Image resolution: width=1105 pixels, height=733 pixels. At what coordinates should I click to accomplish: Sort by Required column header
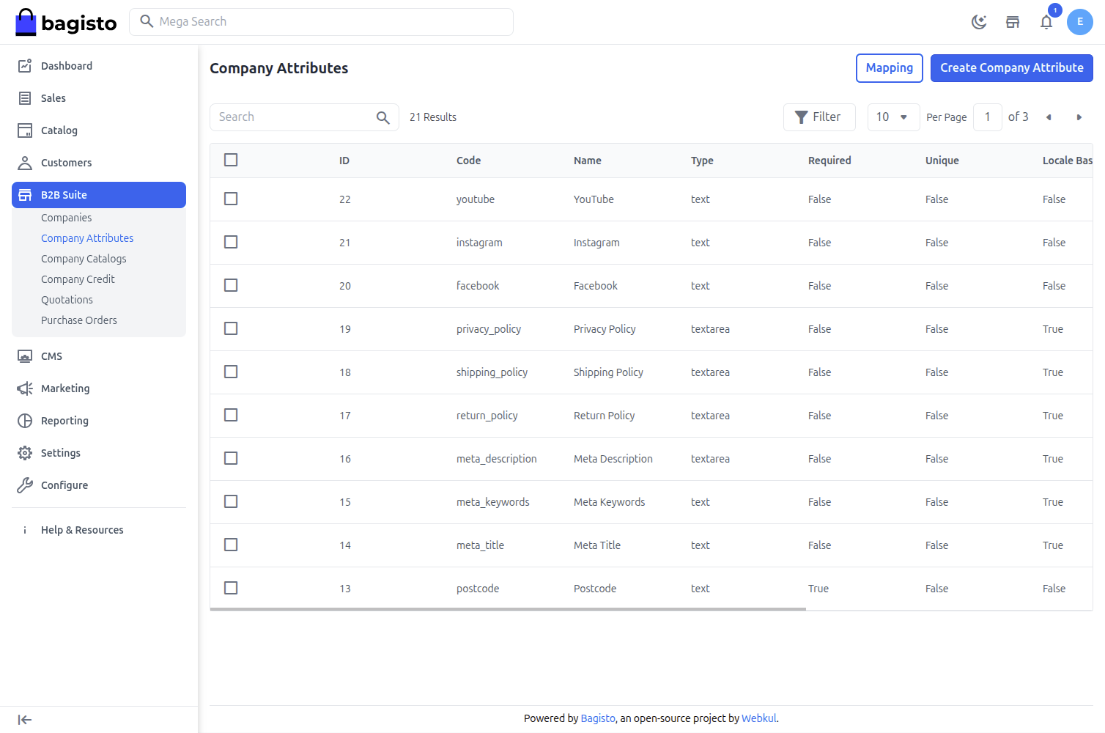coord(829,161)
